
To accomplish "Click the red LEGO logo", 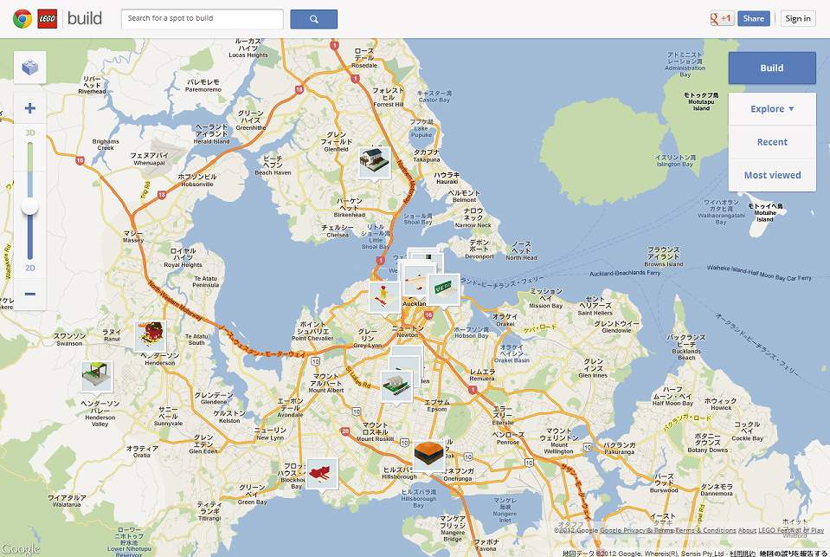I will tap(47, 18).
